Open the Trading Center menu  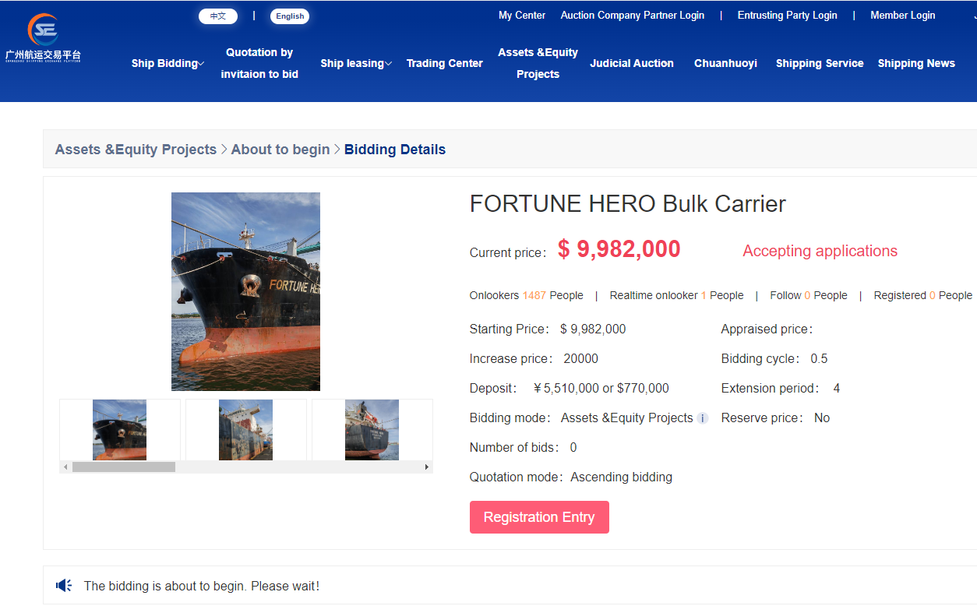pyautogui.click(x=445, y=63)
